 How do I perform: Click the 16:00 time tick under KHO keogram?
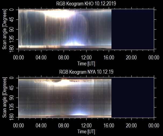point(109,58)
